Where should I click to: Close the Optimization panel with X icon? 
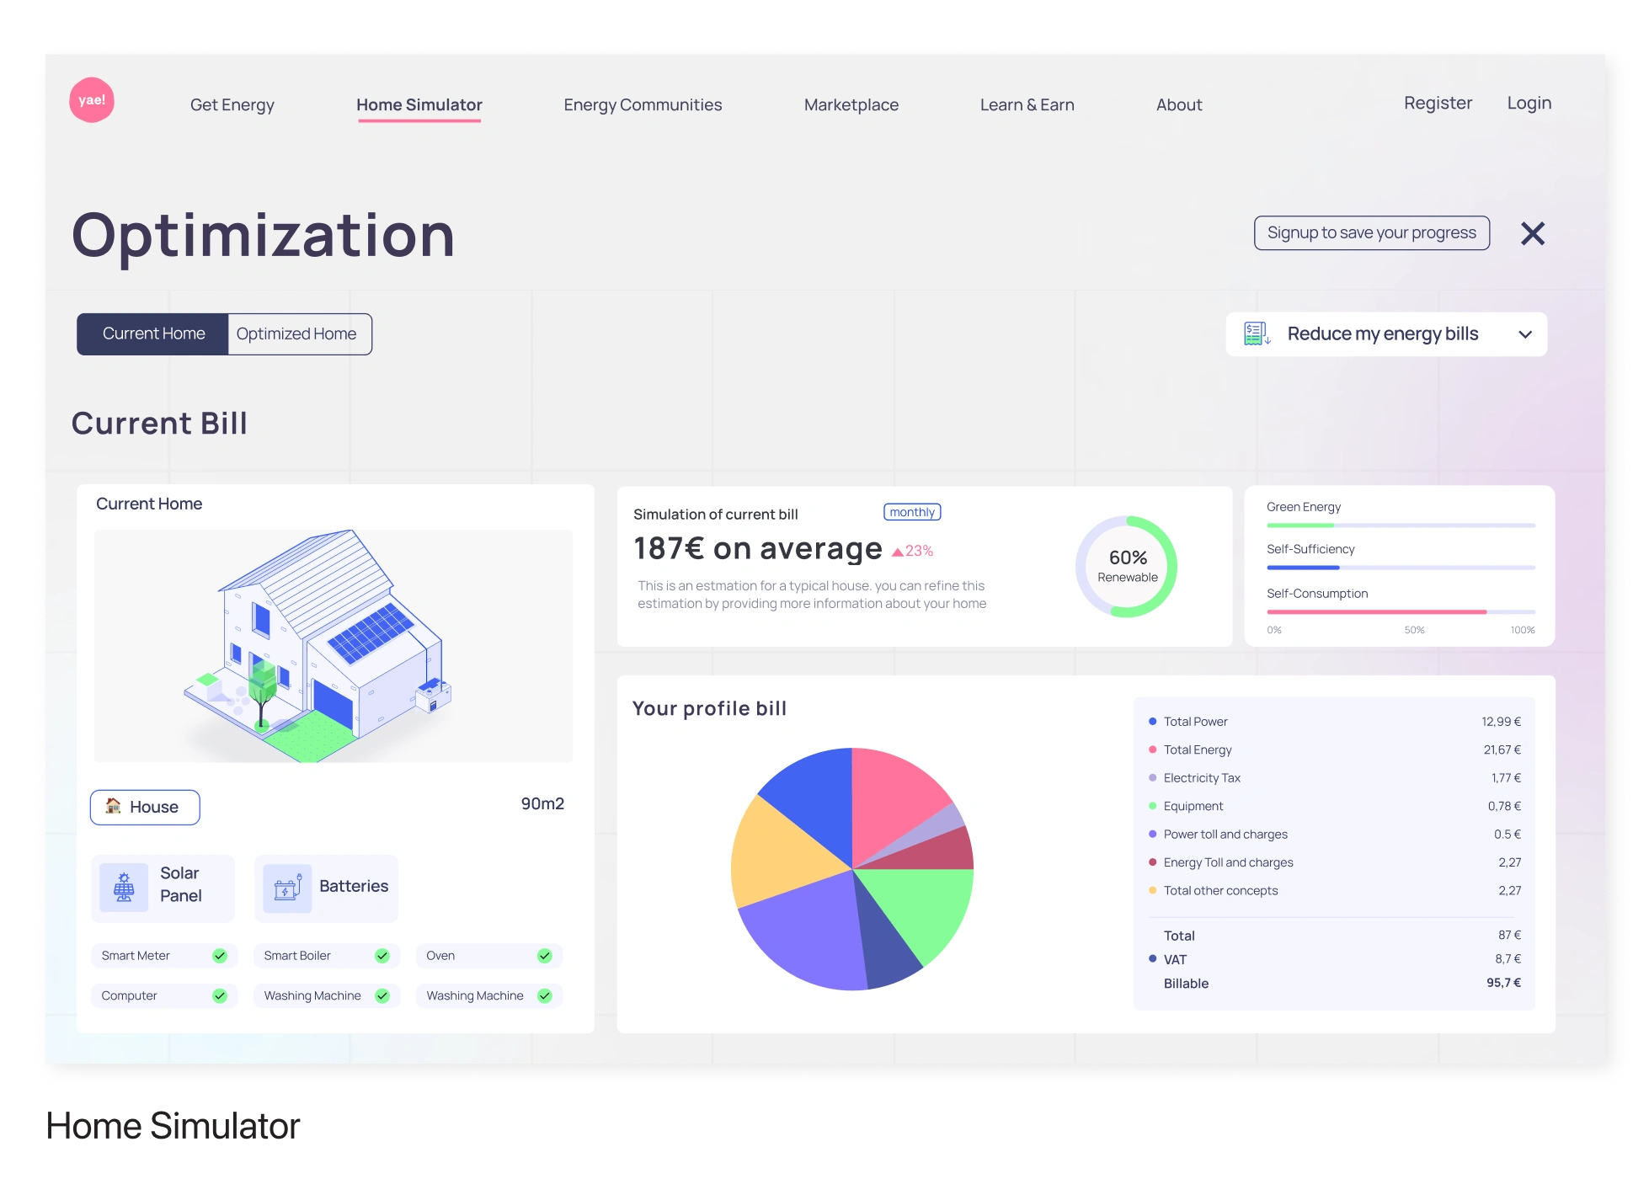[1532, 233]
